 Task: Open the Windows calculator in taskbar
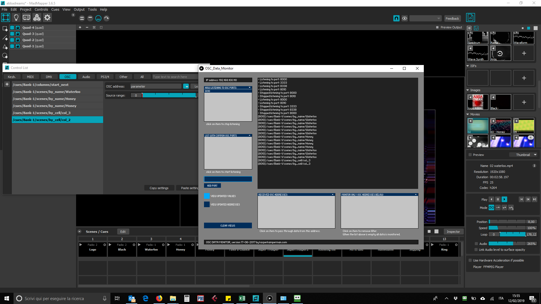pyautogui.click(x=187, y=298)
